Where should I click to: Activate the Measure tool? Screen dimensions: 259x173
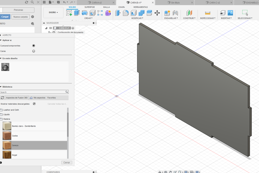[x=208, y=13]
